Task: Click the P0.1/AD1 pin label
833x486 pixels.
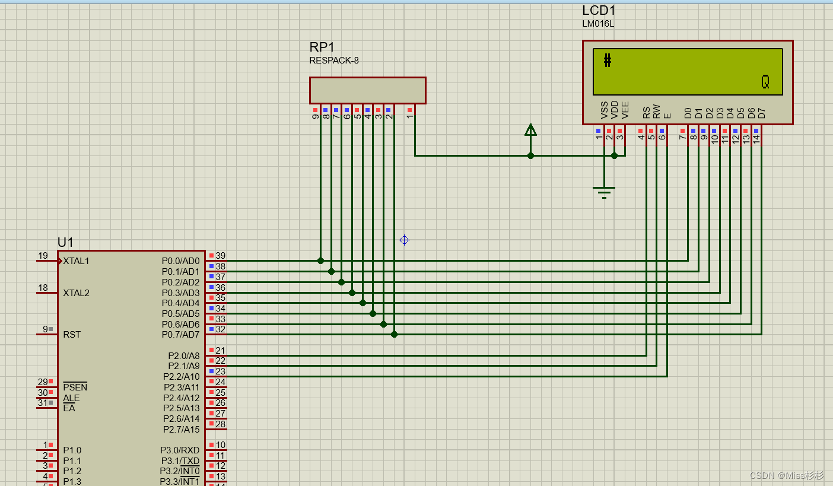Action: pos(181,272)
